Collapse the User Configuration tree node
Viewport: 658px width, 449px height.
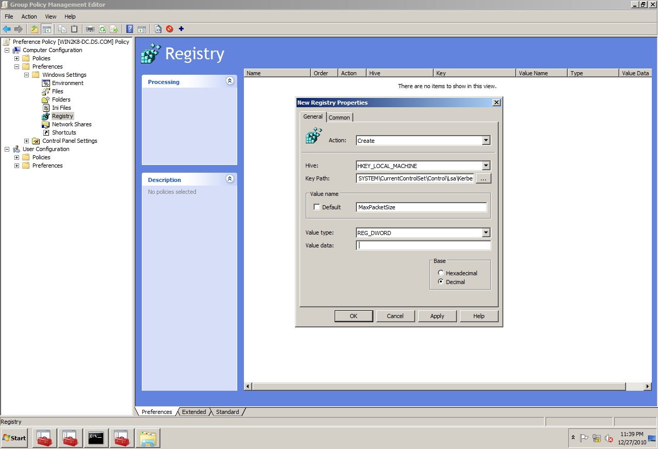tap(7, 149)
